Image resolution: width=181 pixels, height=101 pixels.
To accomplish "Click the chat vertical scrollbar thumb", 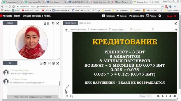I will tap(60, 84).
